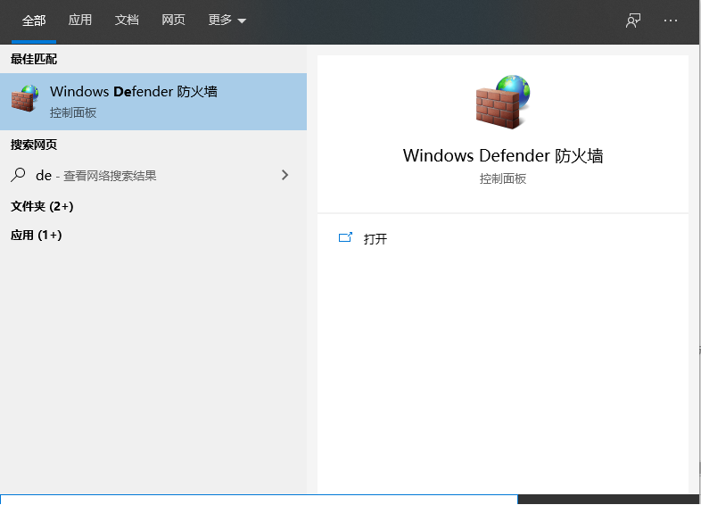Click the large firewall icon in preview pane
The height and width of the screenshot is (505, 701).
[x=502, y=101]
